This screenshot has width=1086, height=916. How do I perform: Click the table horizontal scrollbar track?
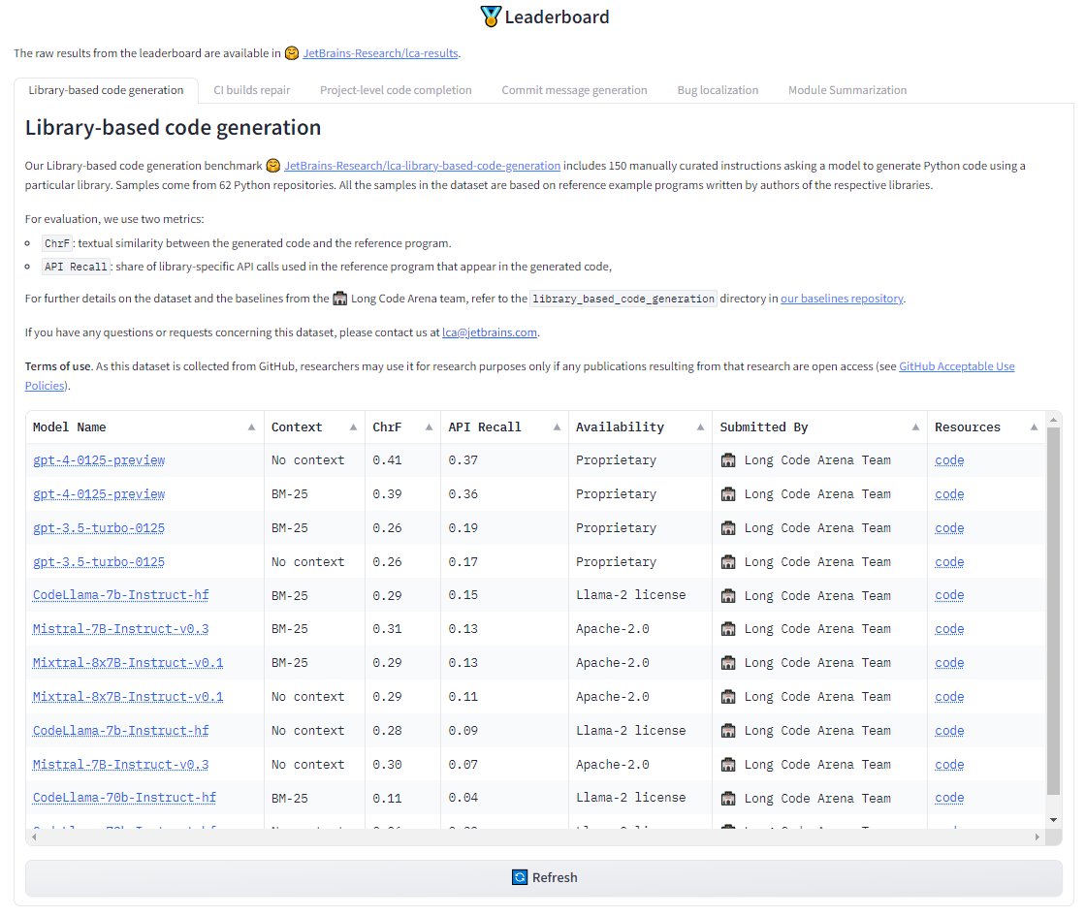coord(535,837)
